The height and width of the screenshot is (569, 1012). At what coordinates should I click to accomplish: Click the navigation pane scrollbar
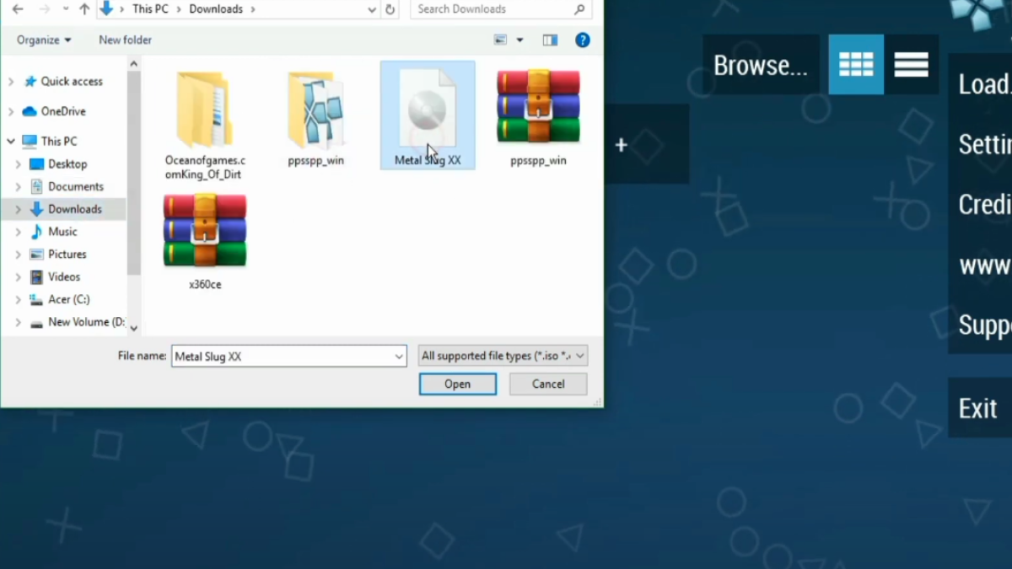pyautogui.click(x=134, y=174)
